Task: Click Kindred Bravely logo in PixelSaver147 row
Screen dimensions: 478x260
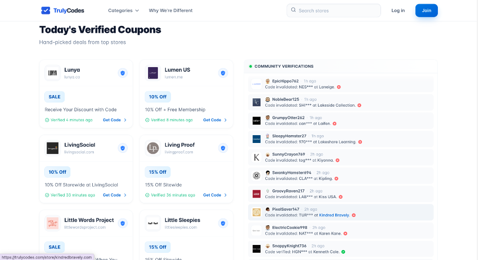Action: click(x=256, y=212)
